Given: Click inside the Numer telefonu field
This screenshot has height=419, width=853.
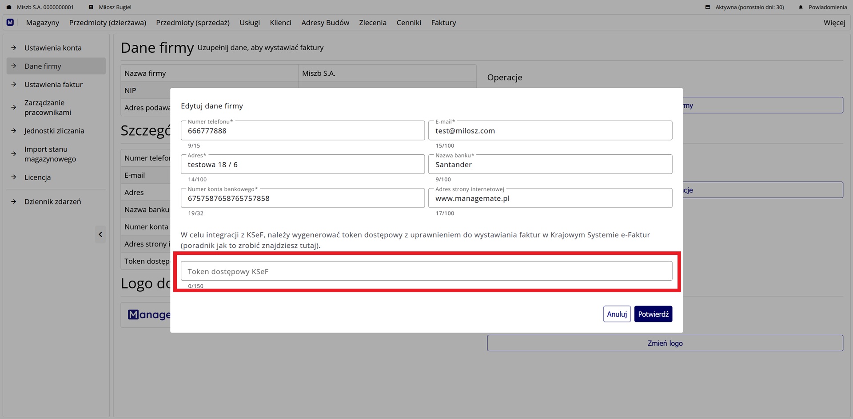Looking at the screenshot, I should (x=303, y=130).
